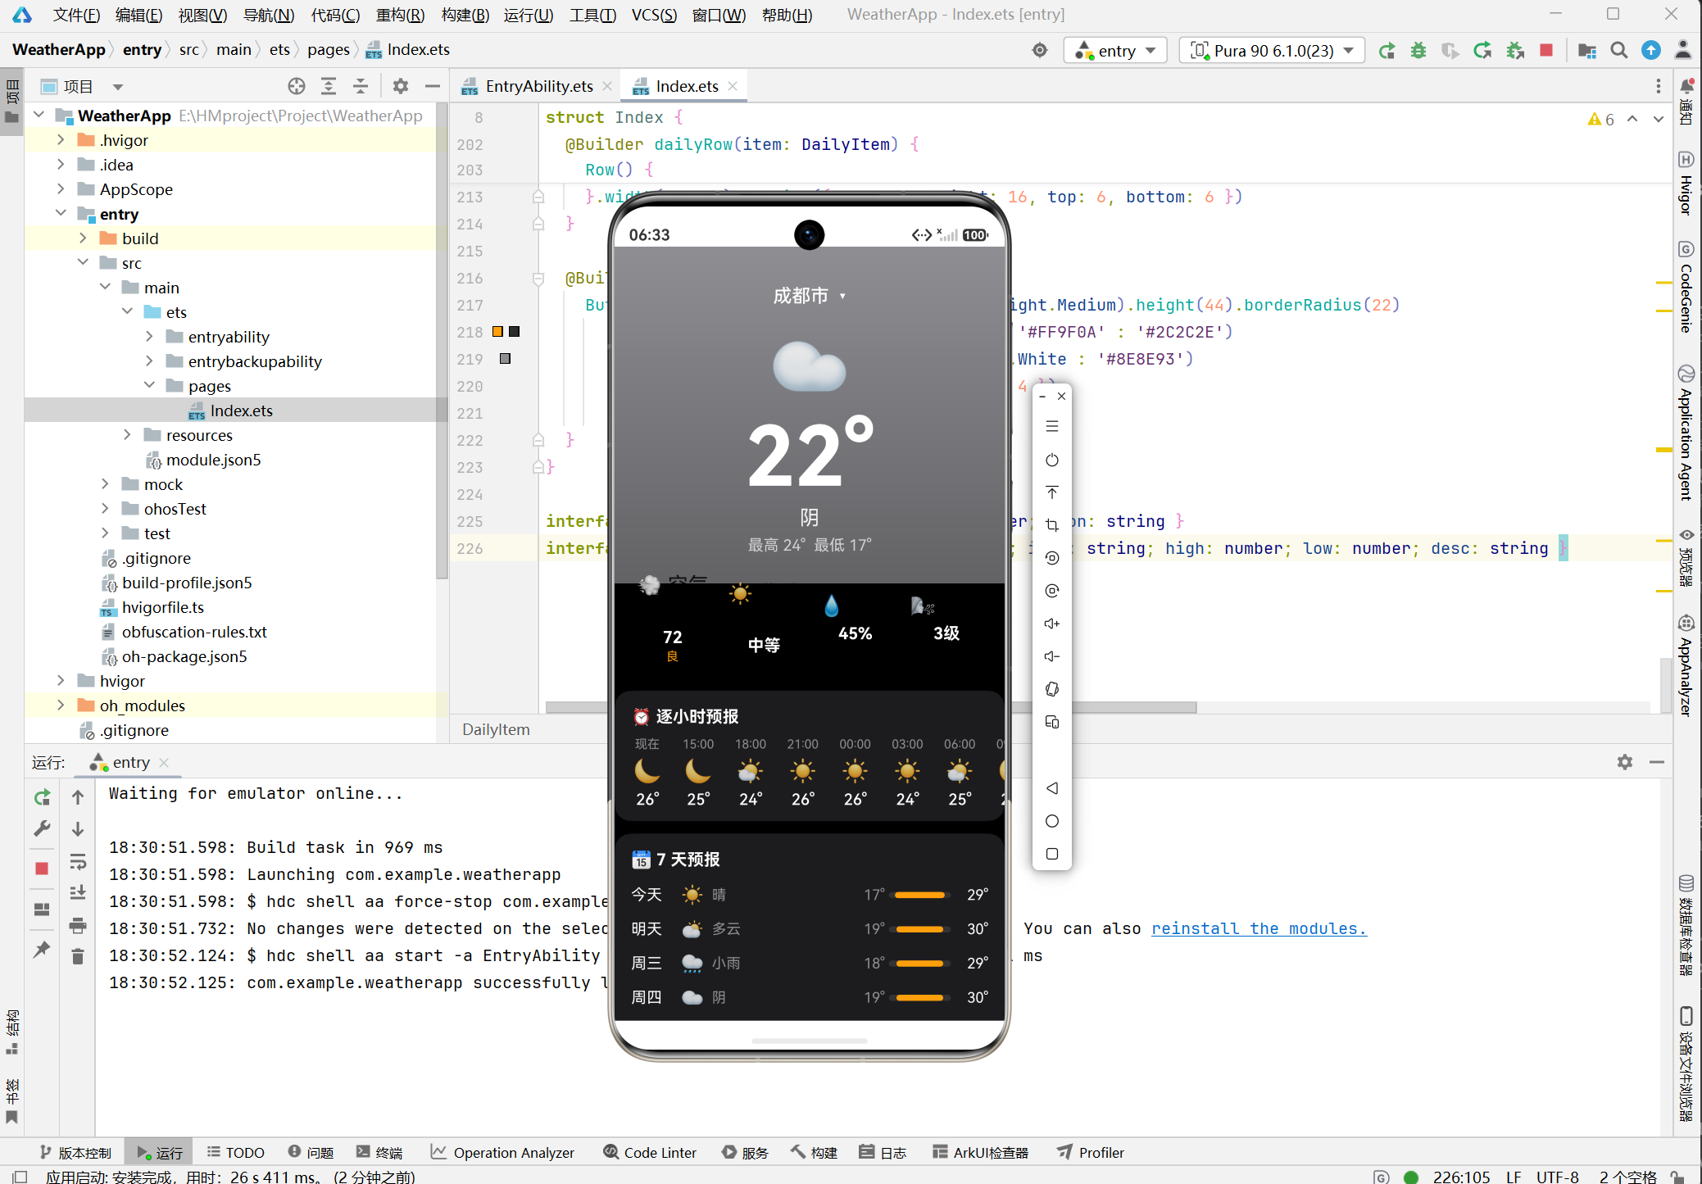Click the emulator back triangle button
Image resolution: width=1702 pixels, height=1184 pixels.
point(1052,788)
